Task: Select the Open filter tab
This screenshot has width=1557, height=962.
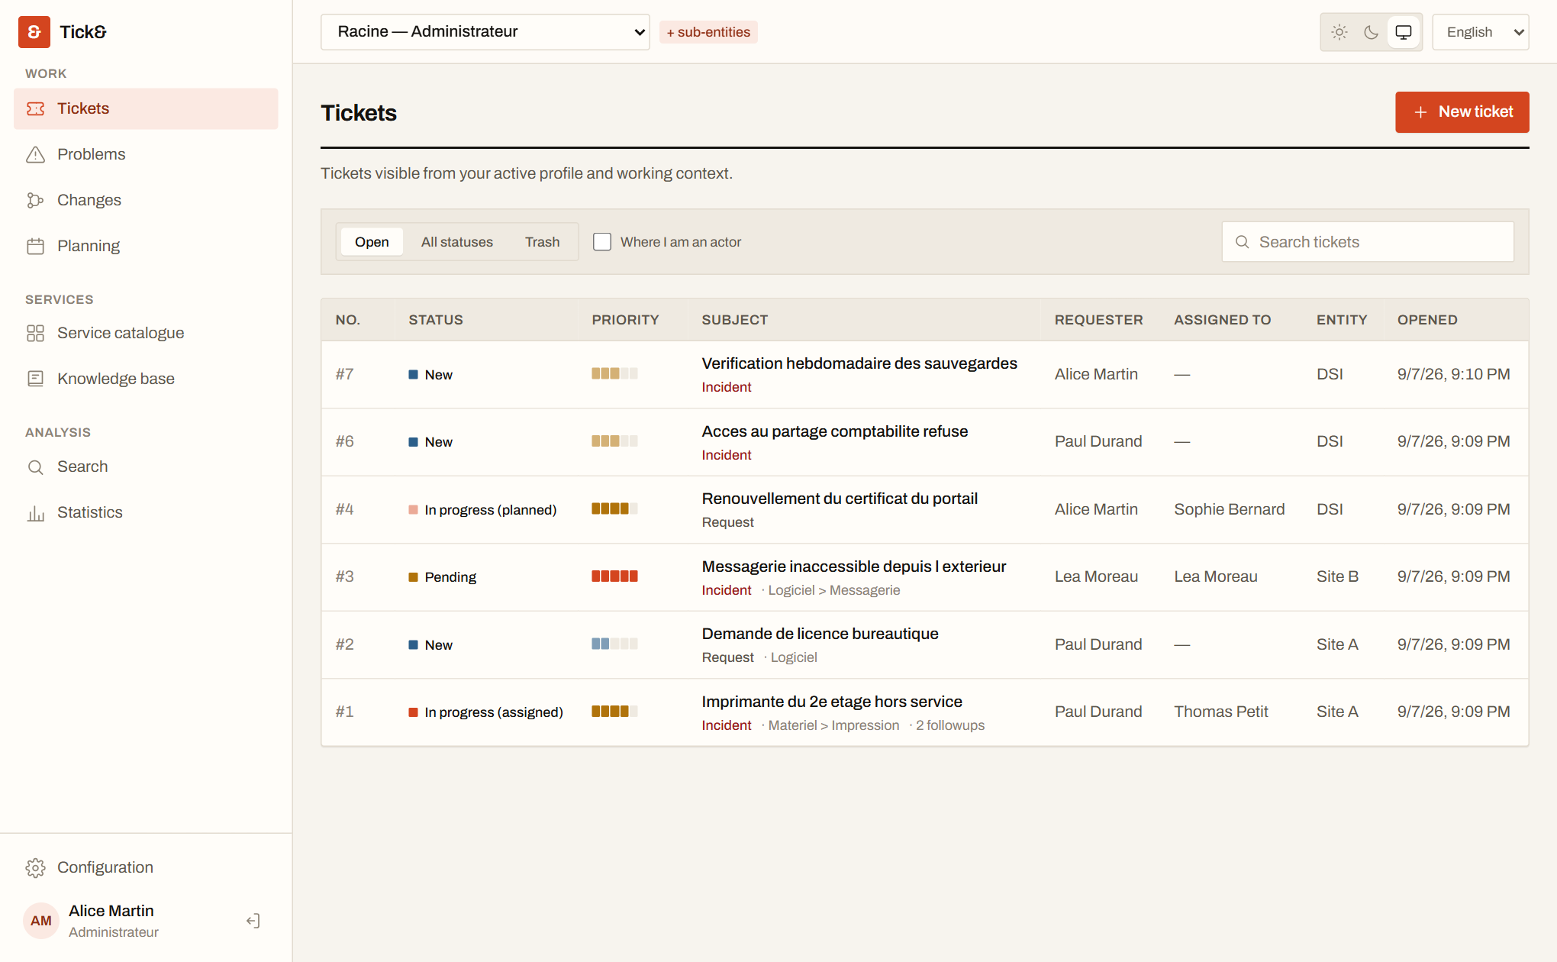Action: coord(372,242)
